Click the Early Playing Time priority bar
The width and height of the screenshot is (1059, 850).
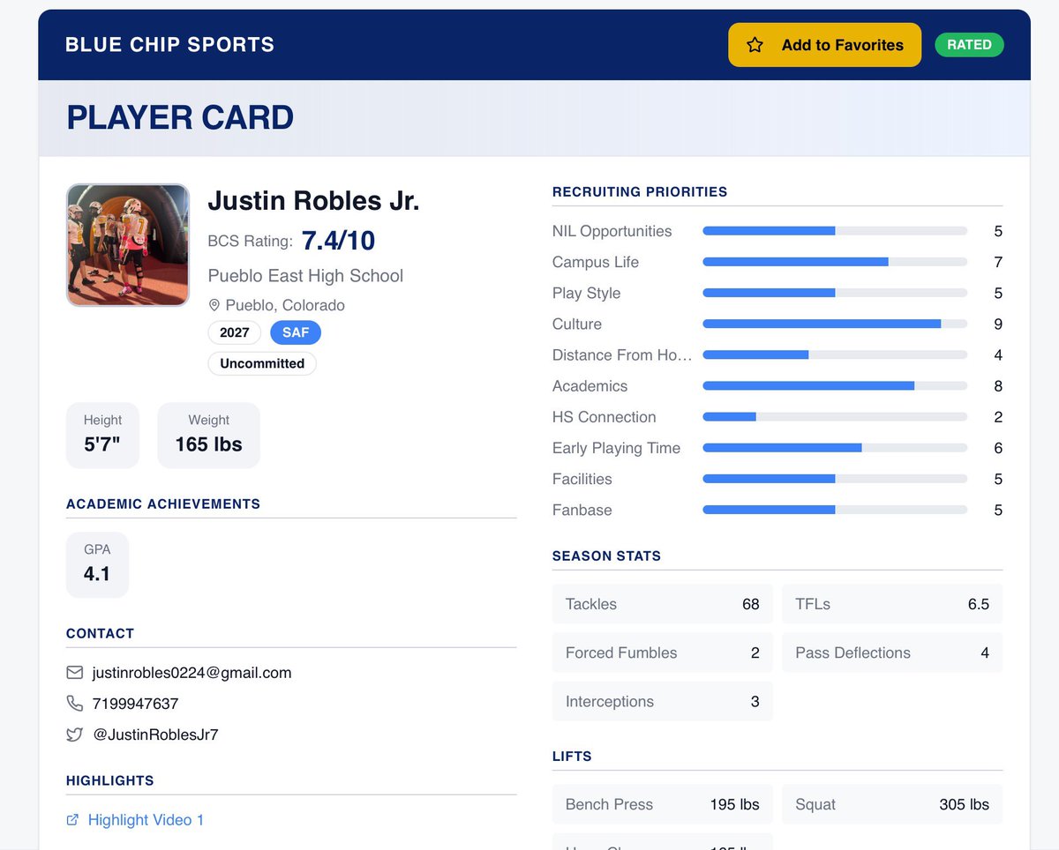pyautogui.click(x=835, y=448)
